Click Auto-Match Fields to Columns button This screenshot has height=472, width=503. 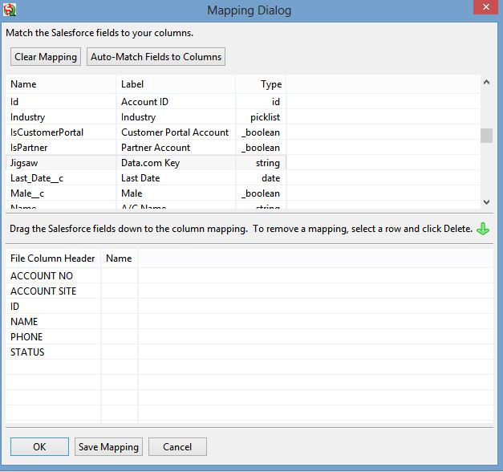(x=156, y=57)
